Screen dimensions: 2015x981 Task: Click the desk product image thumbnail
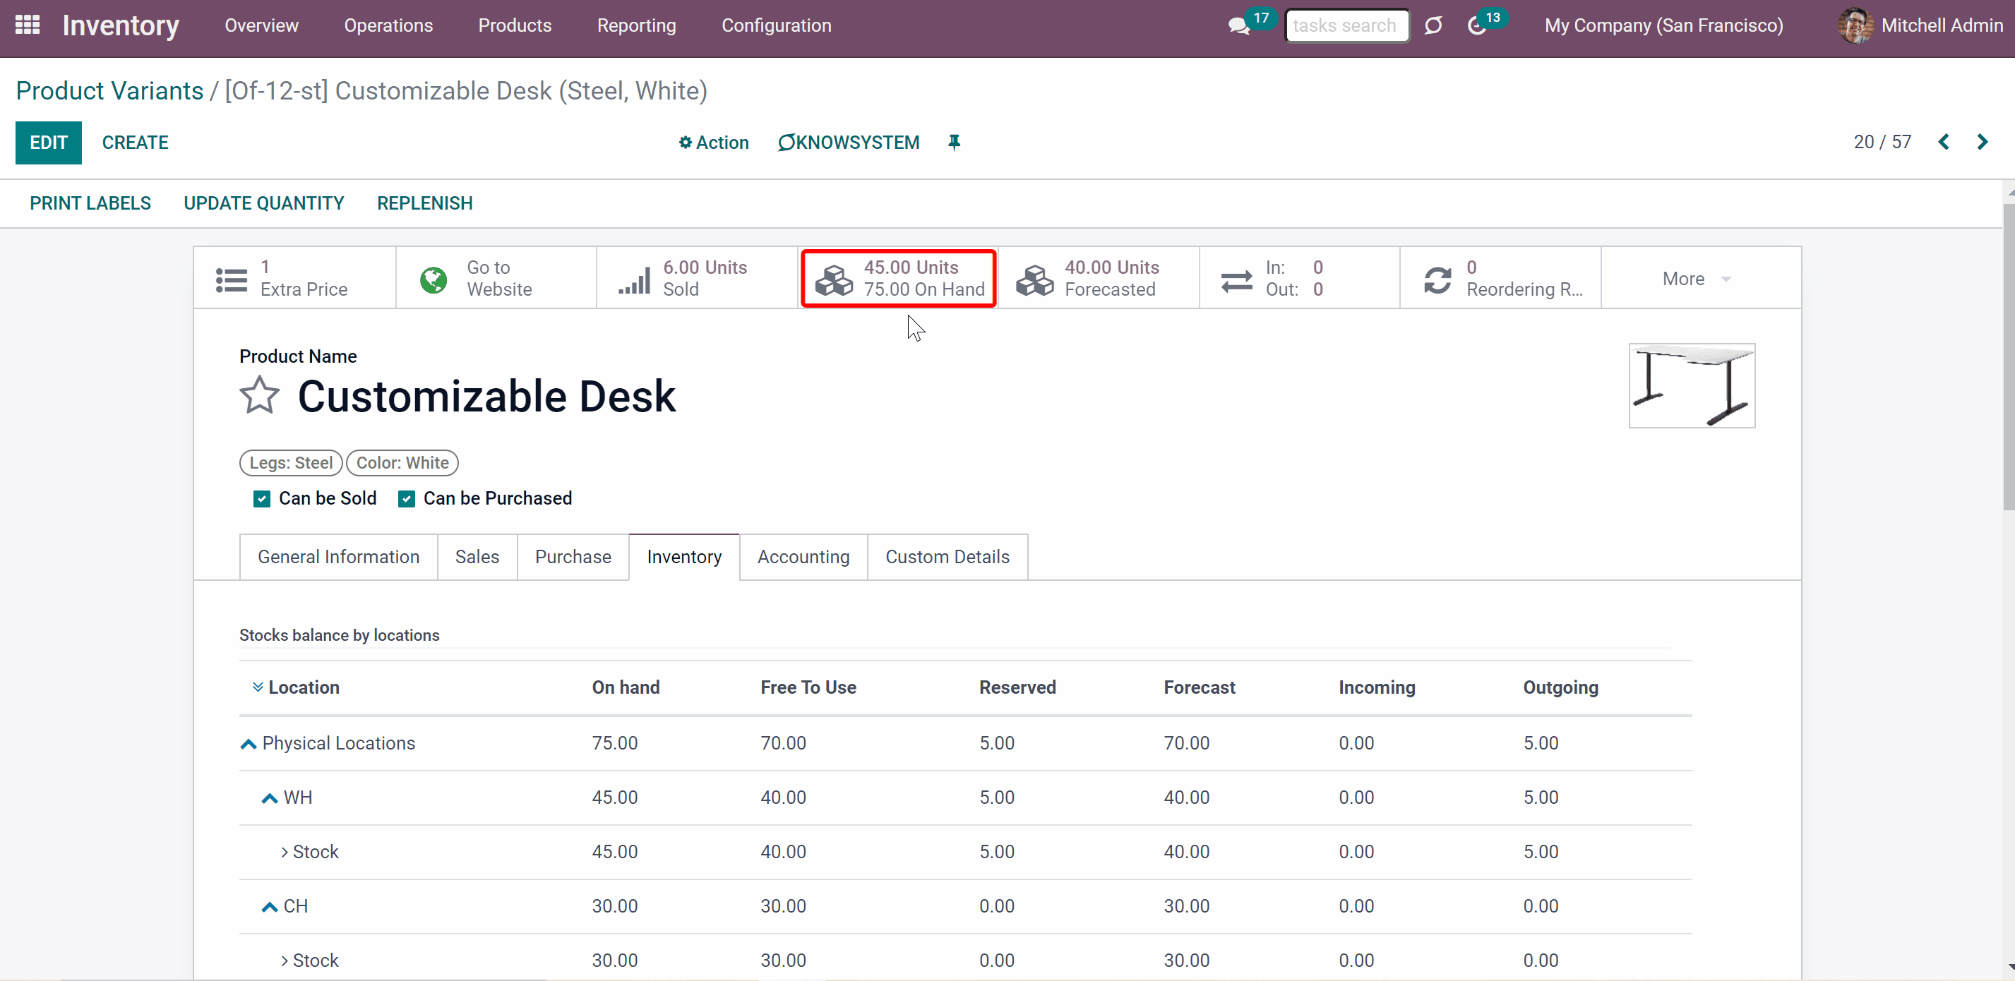1691,385
